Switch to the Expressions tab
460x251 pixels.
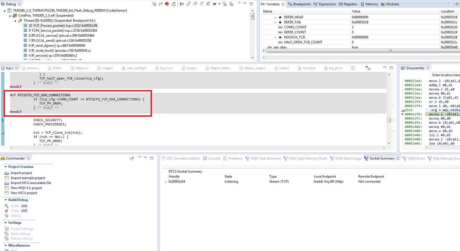point(325,4)
